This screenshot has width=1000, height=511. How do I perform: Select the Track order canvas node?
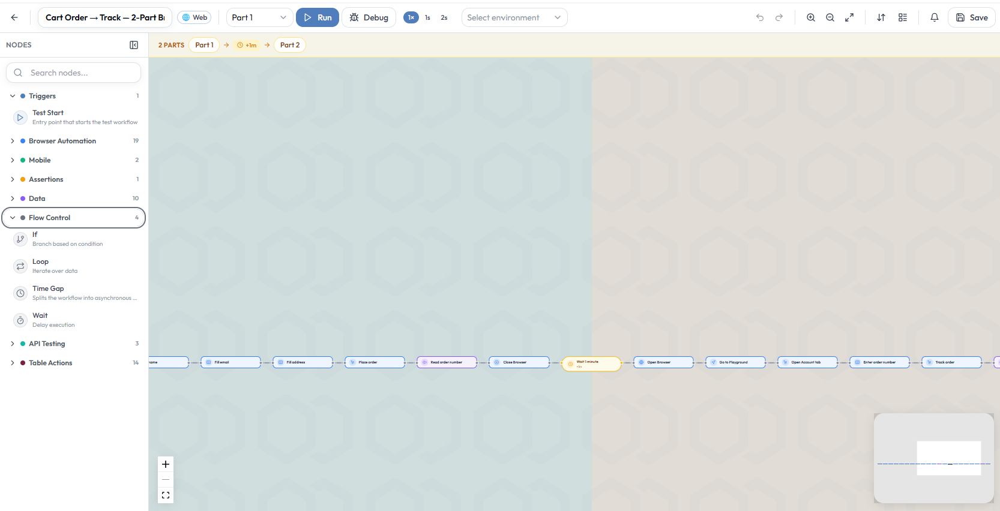(952, 362)
